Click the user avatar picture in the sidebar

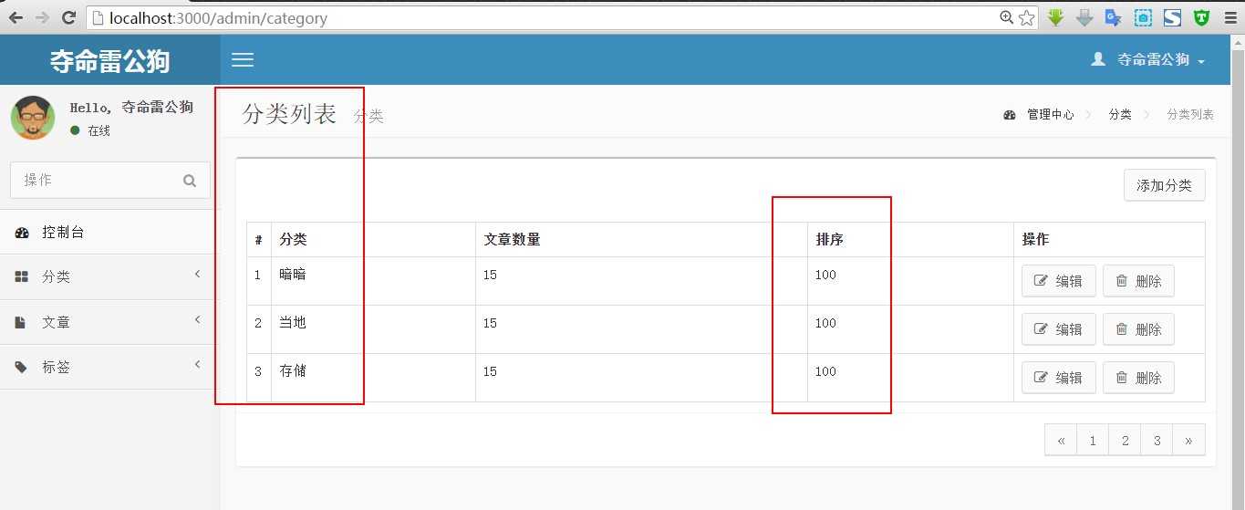click(x=33, y=118)
